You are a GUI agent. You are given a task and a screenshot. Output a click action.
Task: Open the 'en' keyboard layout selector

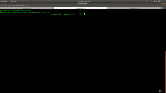[x=147, y=1]
